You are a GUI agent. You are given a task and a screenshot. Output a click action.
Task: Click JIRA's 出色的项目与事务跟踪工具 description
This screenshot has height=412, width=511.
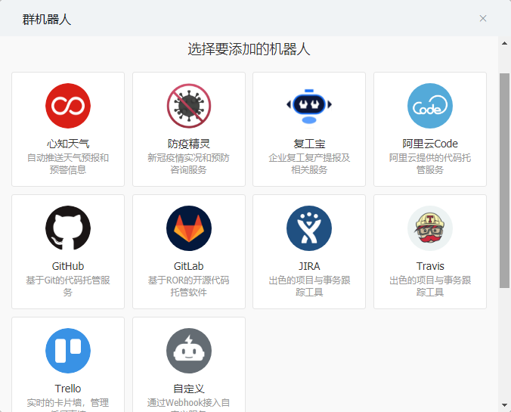pos(309,287)
